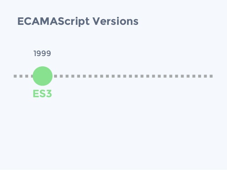Click the last digit of year 1999
This screenshot has height=170, width=227.
tap(49, 54)
